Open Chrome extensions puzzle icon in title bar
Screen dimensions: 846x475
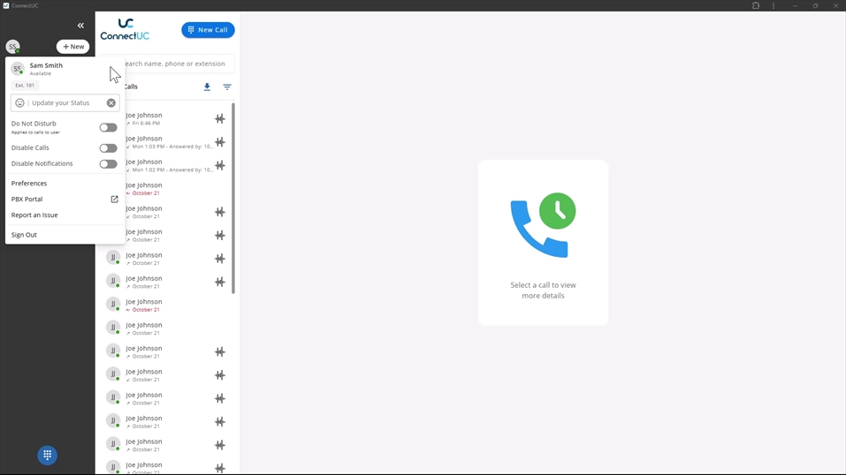(756, 6)
